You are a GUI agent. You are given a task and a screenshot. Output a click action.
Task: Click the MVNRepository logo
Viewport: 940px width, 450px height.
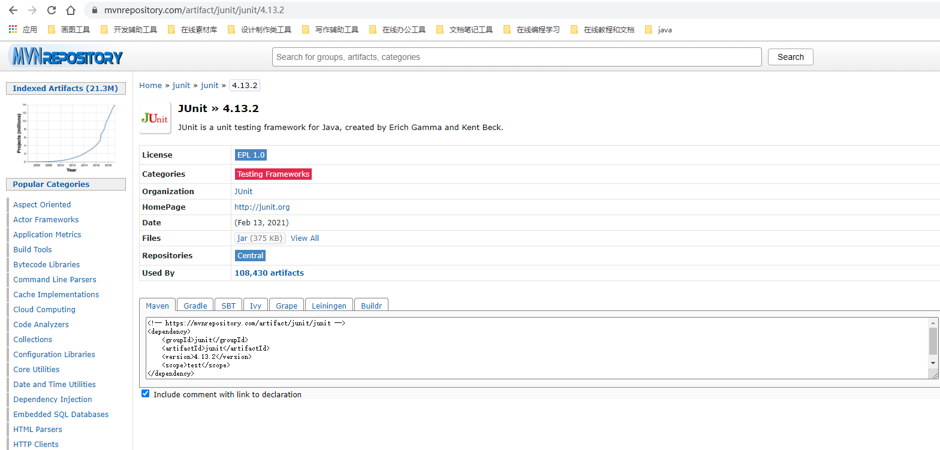(x=66, y=57)
